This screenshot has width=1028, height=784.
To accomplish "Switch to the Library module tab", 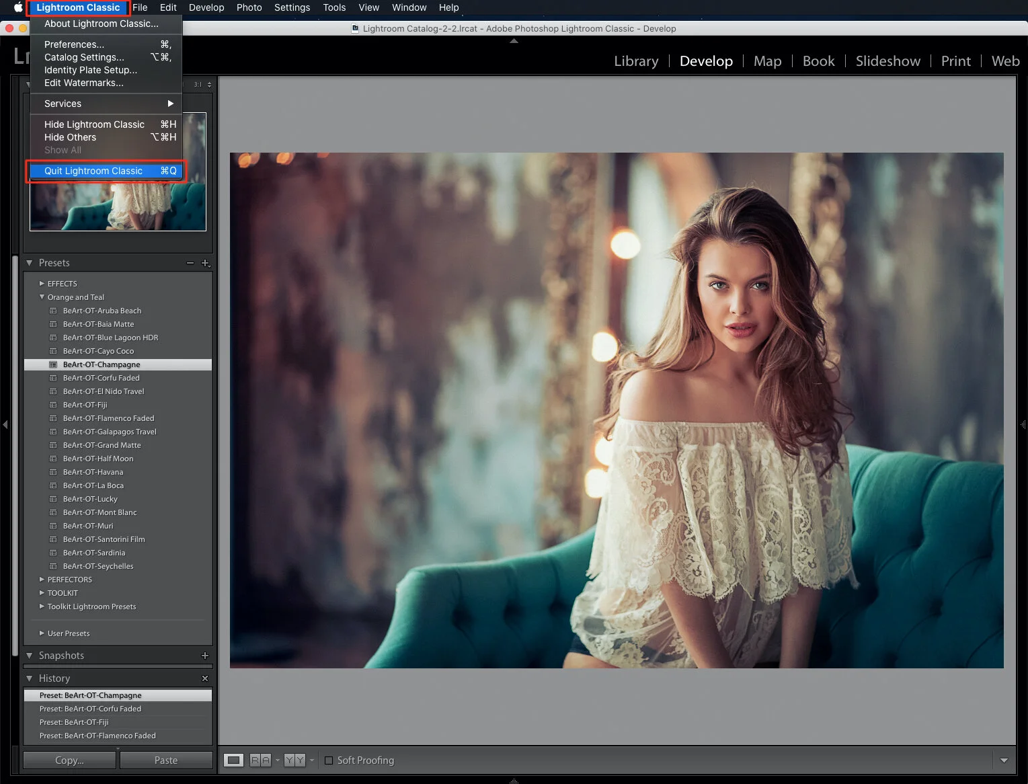I will (x=635, y=61).
